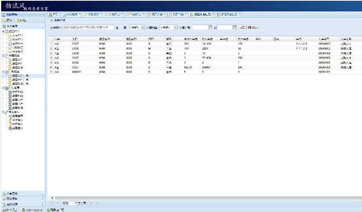Collapse the 基础资料 tree group
Viewport: 362px width, 212px height.
(x=3, y=112)
